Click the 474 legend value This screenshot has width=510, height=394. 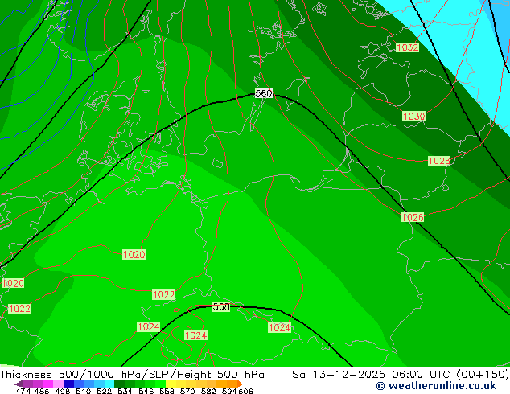click(23, 391)
